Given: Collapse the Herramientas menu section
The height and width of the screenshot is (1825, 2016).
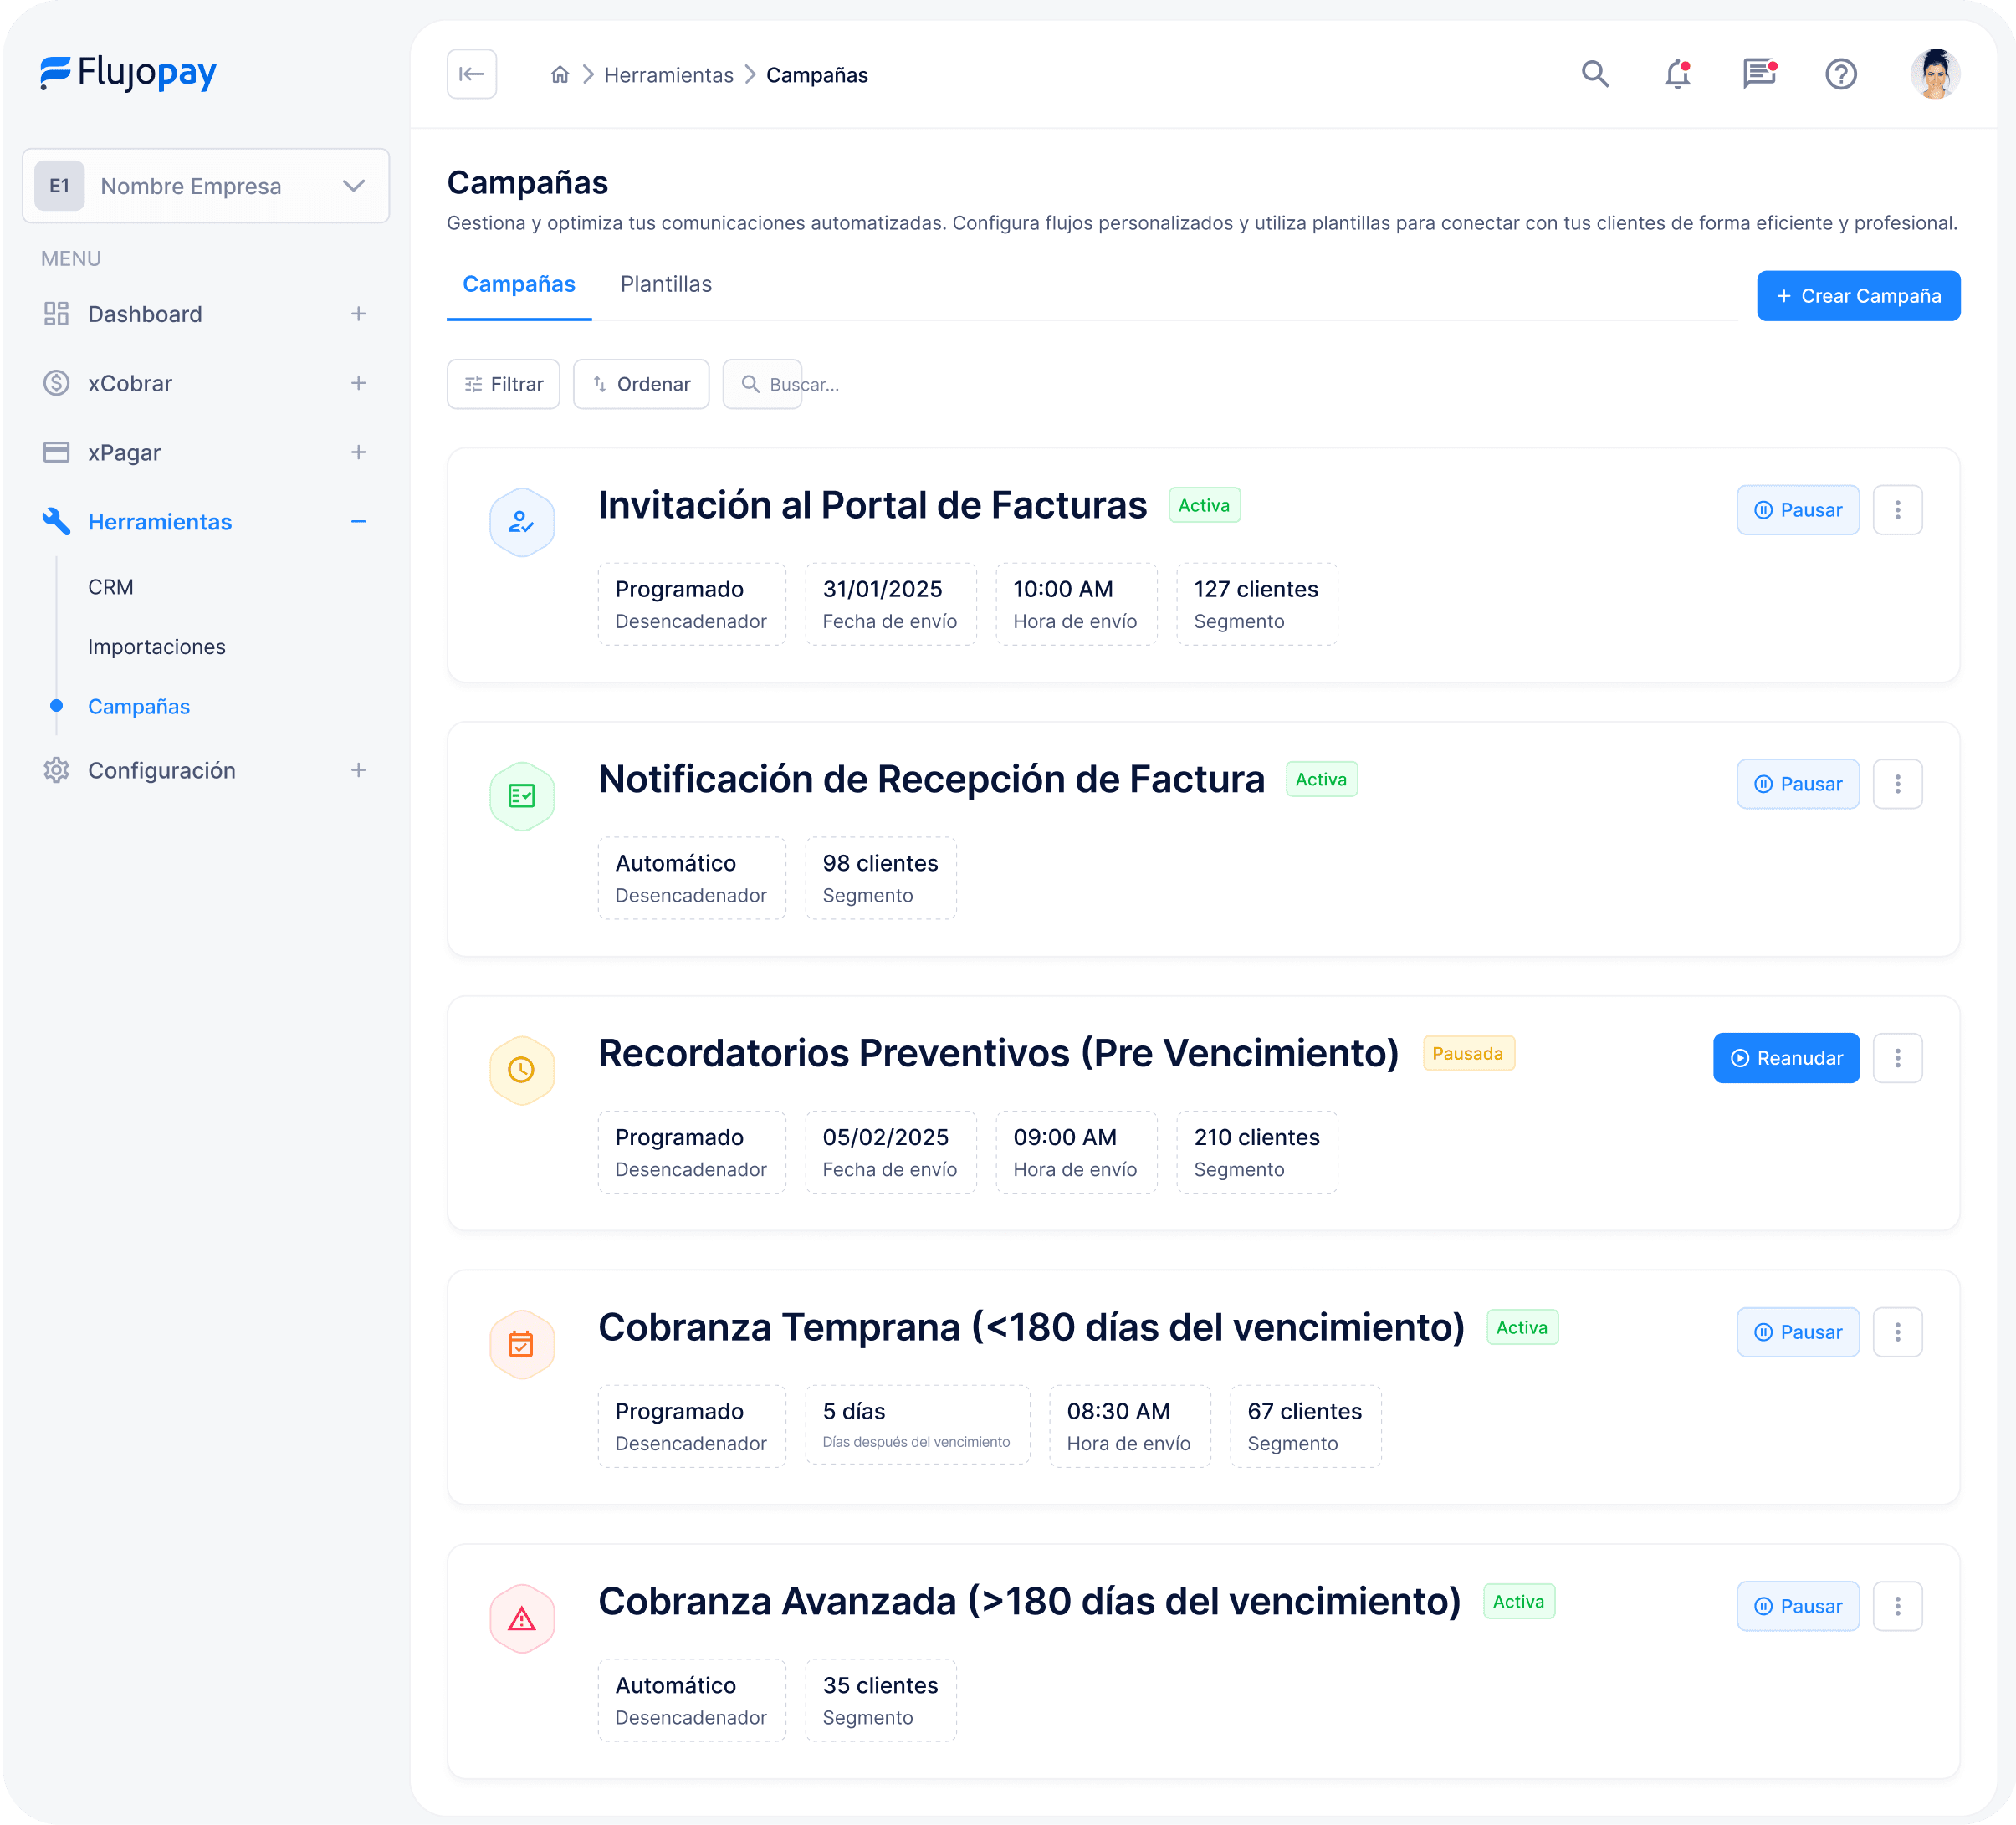Looking at the screenshot, I should (x=358, y=522).
